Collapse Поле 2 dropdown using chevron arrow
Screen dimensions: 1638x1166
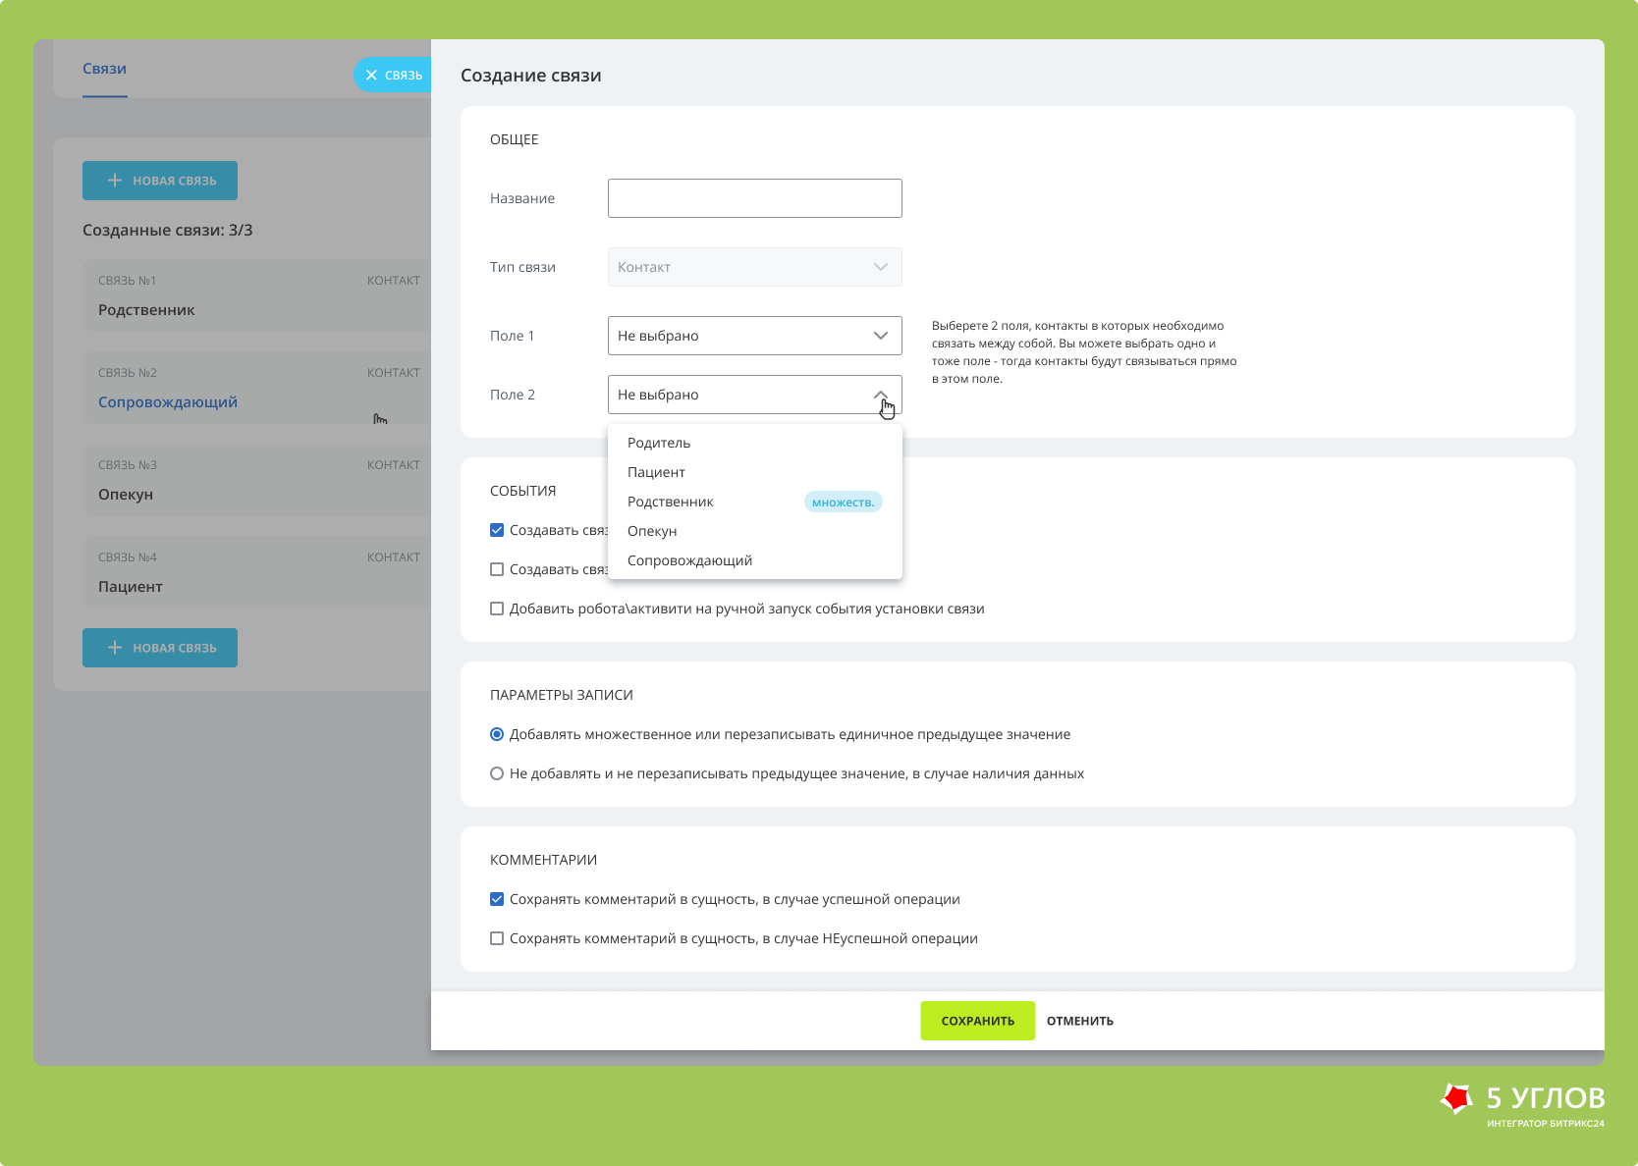pos(881,395)
